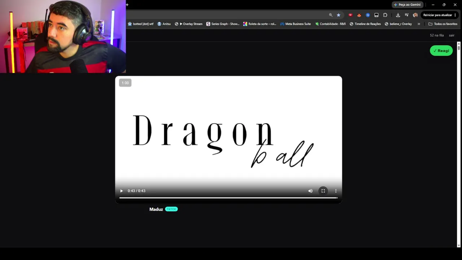Click Reiniciar para atualizar button
The image size is (462, 260).
(x=437, y=15)
